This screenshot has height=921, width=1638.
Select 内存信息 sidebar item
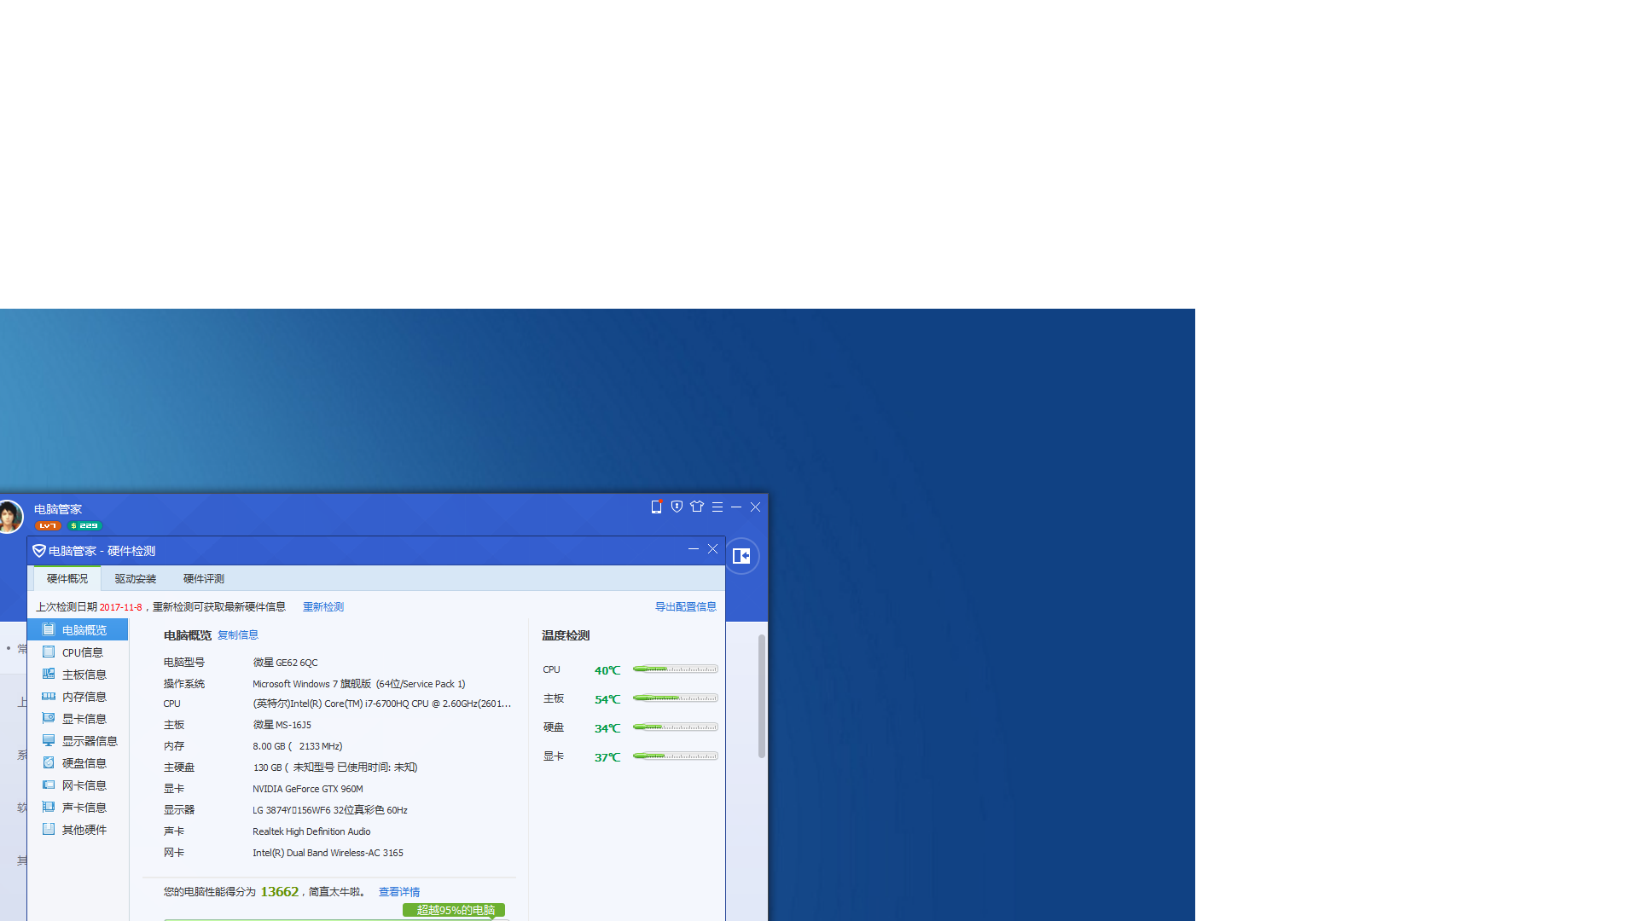[84, 696]
